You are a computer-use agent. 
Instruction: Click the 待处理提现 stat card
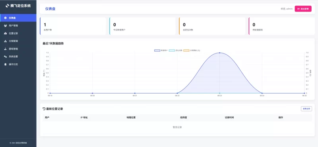pos(282,26)
